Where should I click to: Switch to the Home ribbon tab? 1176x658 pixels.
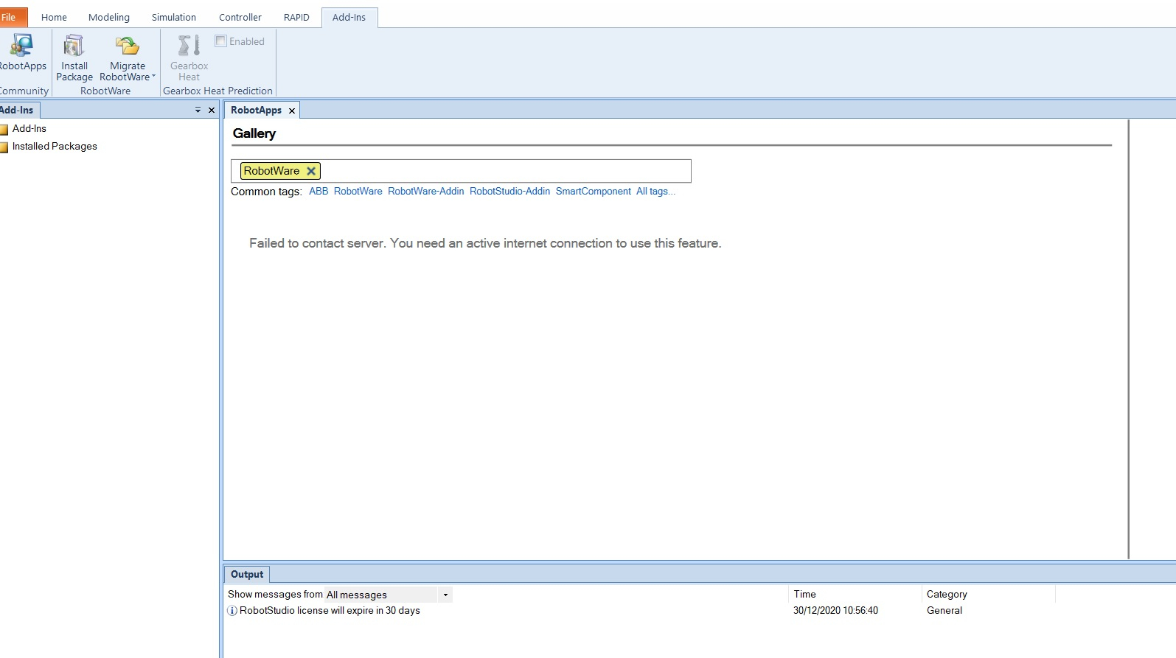coord(54,17)
